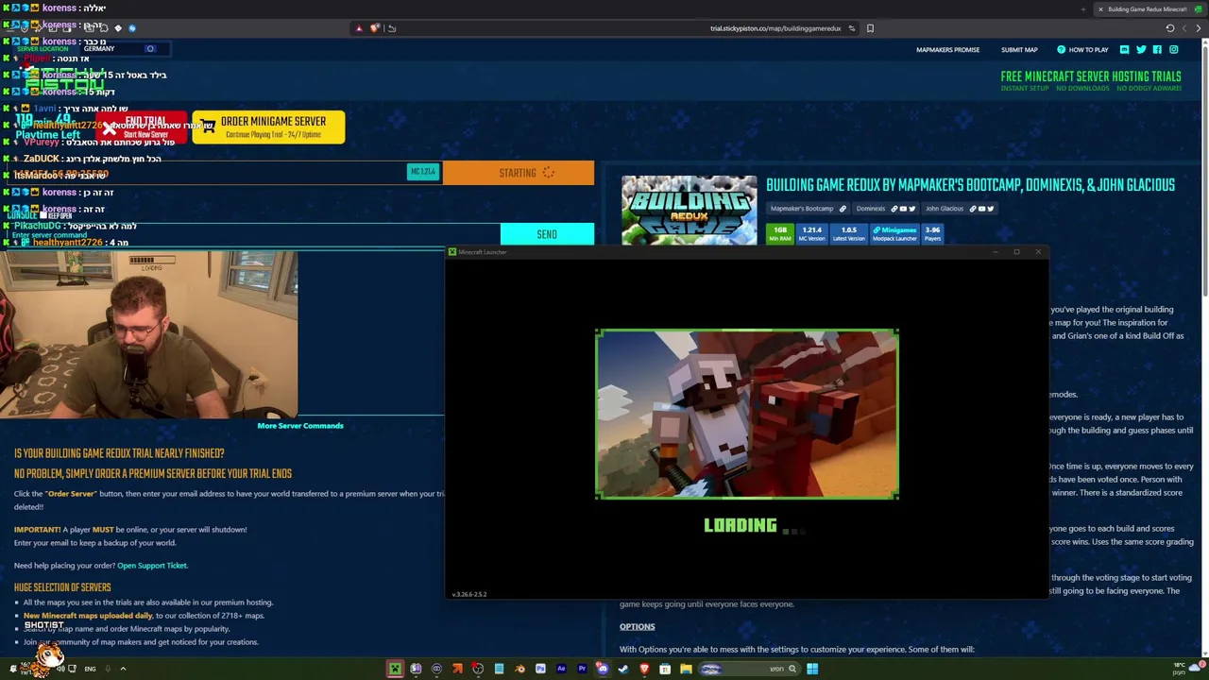Click the Minigames Modpack Launcher badge
This screenshot has height=680, width=1209.
click(894, 234)
